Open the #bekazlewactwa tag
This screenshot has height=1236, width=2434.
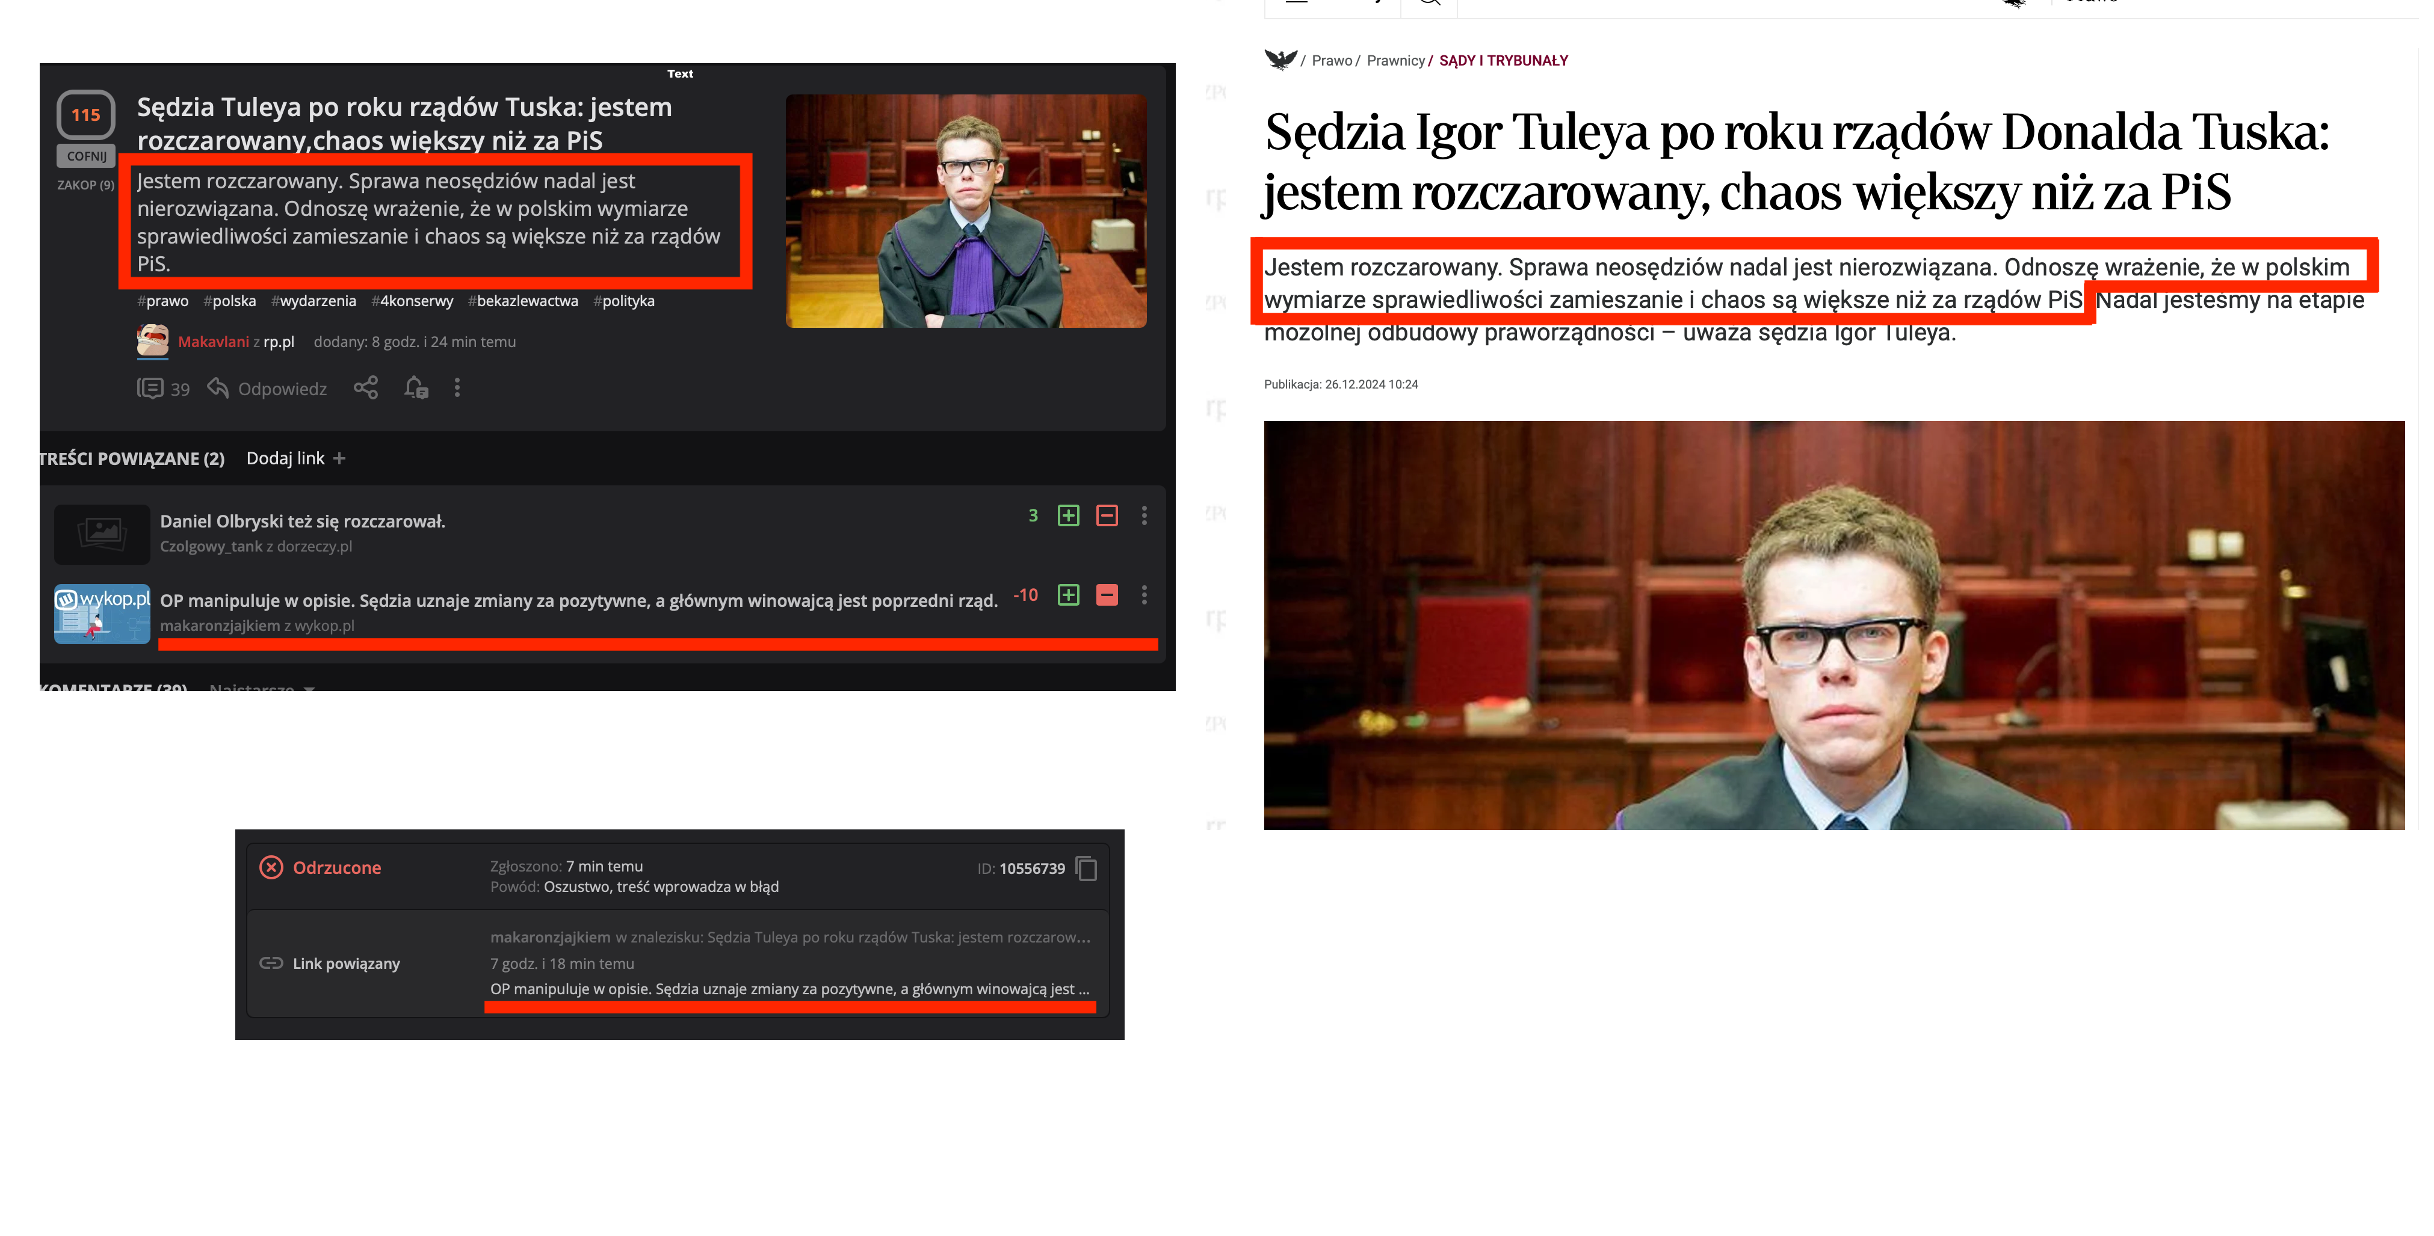coord(524,301)
